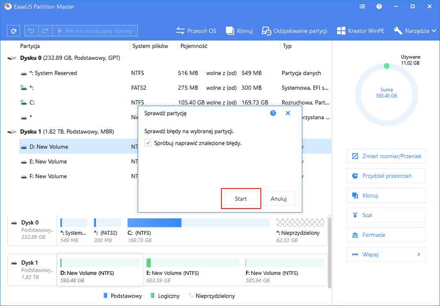Viewport: 440px width, 306px height.
Task: Click the Anuluj button
Action: click(279, 199)
